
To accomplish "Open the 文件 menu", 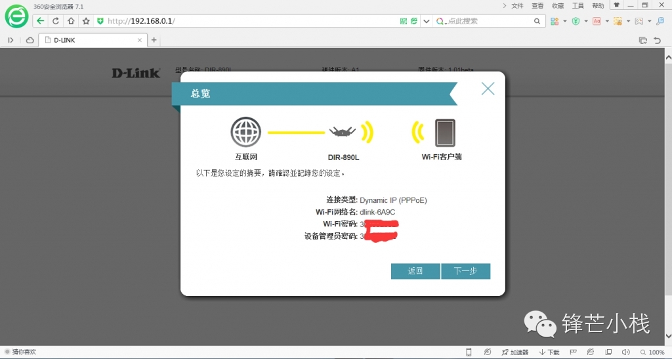I will point(517,5).
